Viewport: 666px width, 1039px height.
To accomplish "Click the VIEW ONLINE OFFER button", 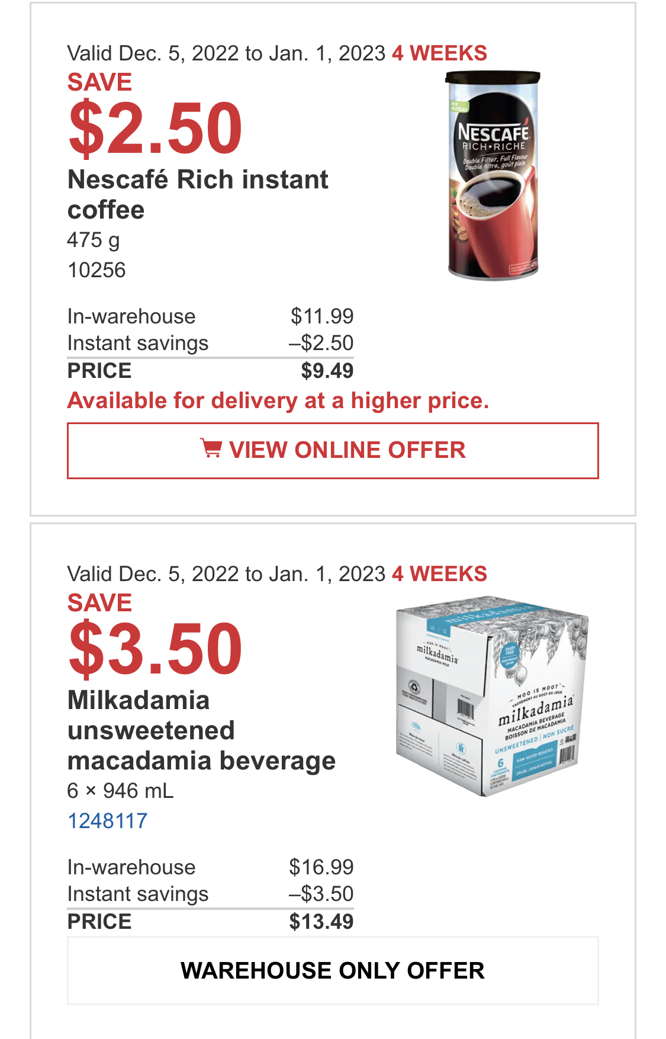I will click(x=333, y=450).
